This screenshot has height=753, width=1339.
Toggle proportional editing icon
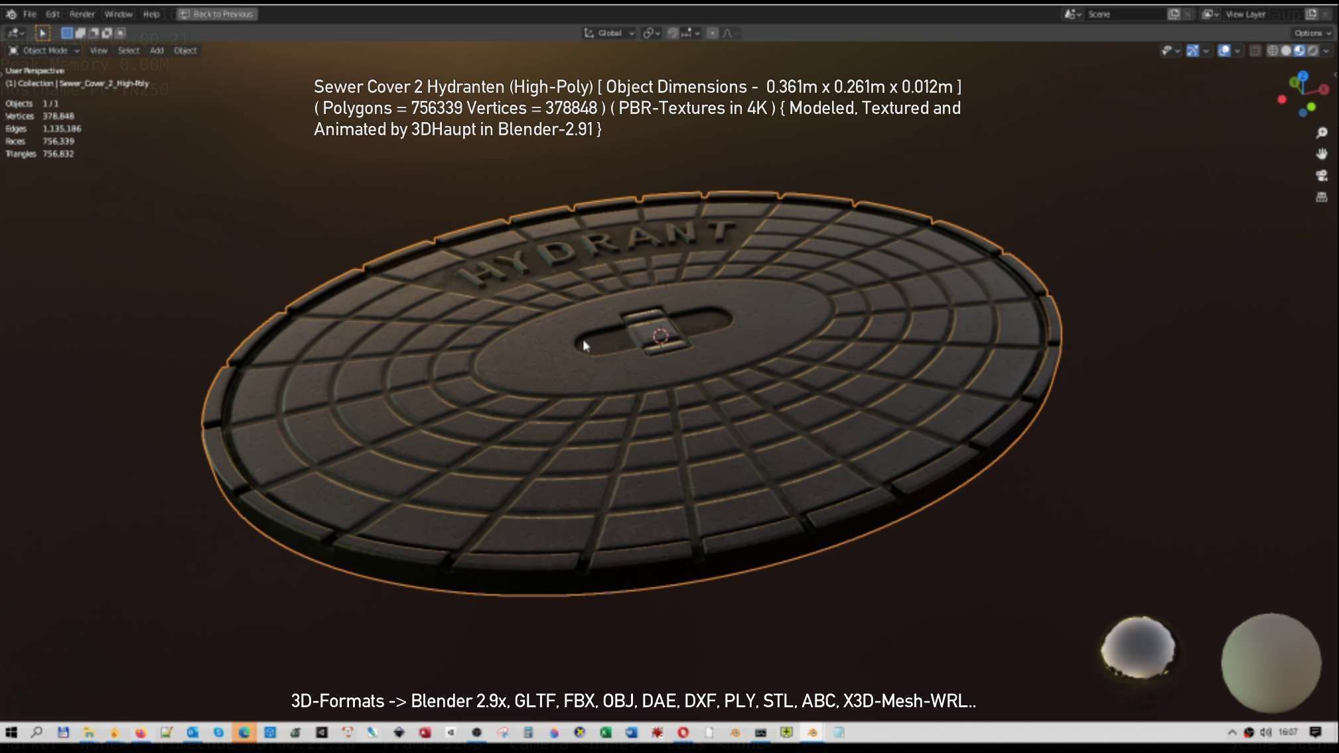point(712,33)
